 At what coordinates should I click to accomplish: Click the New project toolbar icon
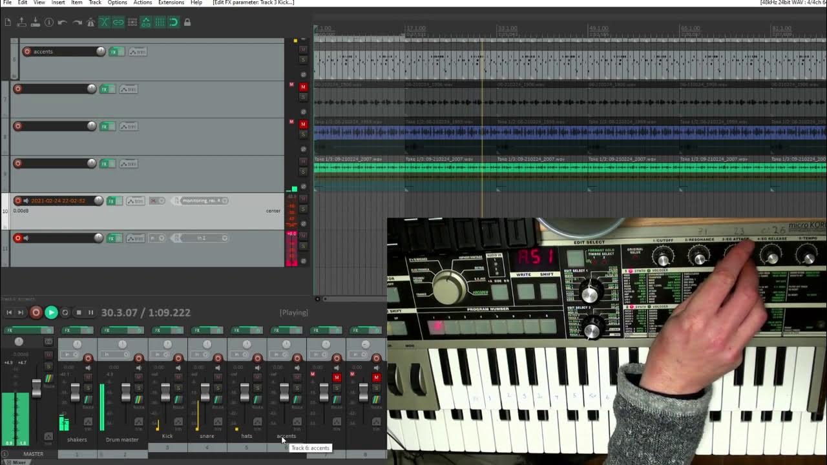(x=8, y=22)
